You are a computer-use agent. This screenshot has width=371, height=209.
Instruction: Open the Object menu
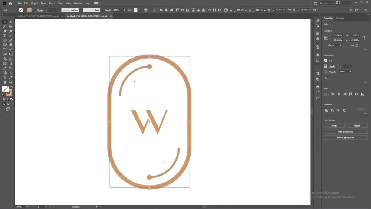[34, 3]
